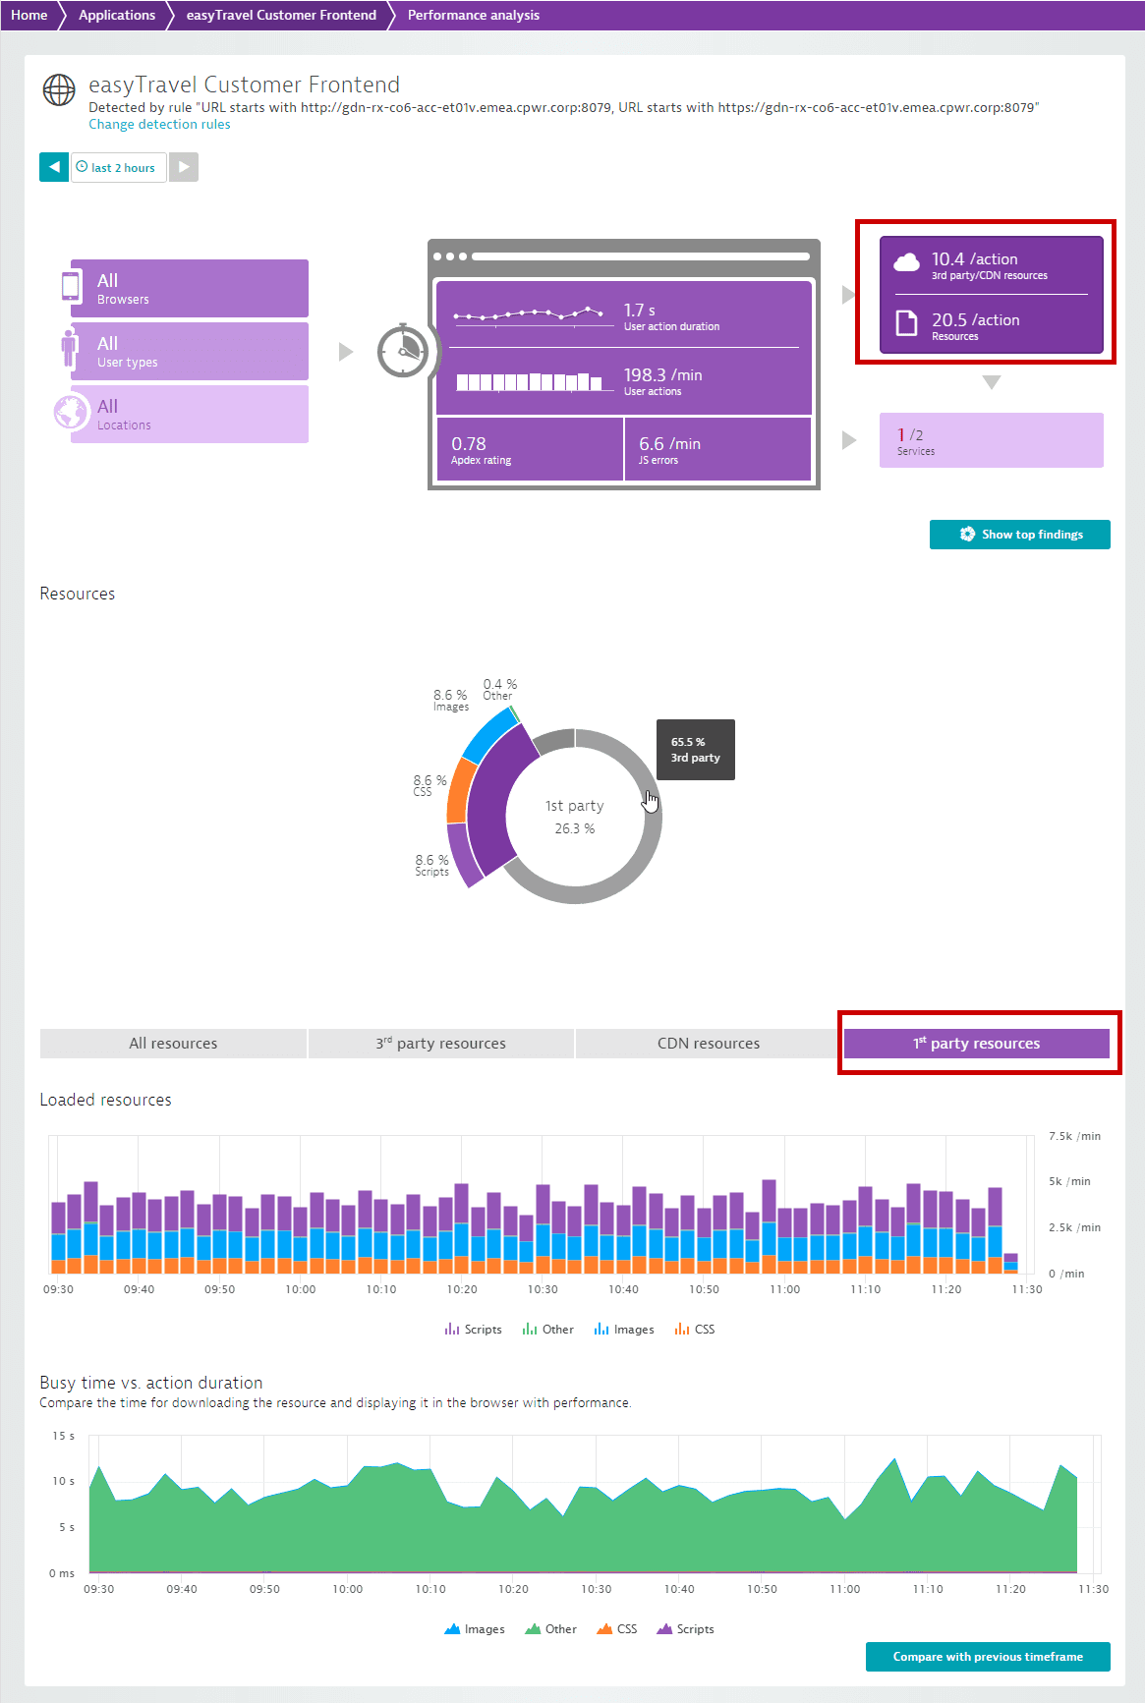Click the person icon for User types
Screen dimensions: 1145x1703
[69, 351]
